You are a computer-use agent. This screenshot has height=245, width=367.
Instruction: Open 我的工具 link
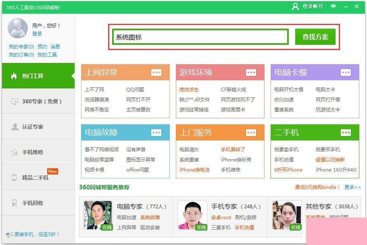coord(47,55)
